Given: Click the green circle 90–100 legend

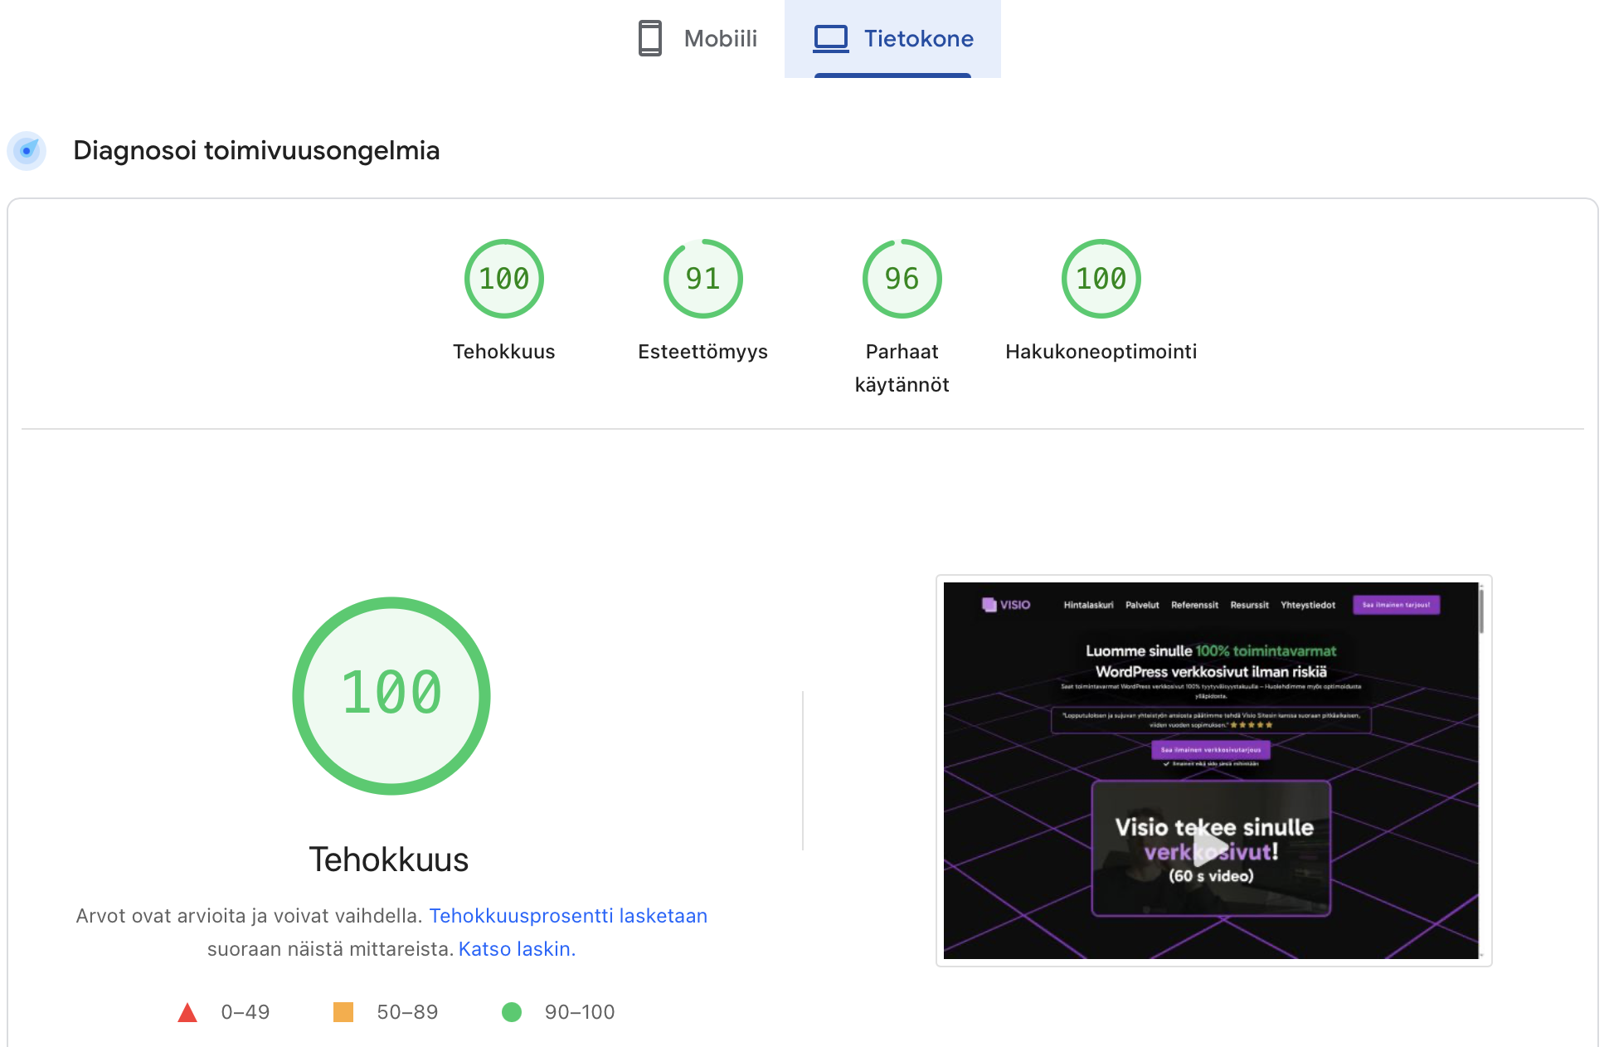Looking at the screenshot, I should click(x=512, y=1012).
